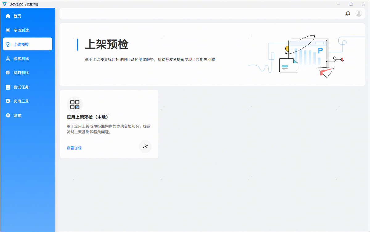The width and height of the screenshot is (370, 232).
Task: Click the grid icon on the 应用上架预检 card
Action: (x=75, y=105)
